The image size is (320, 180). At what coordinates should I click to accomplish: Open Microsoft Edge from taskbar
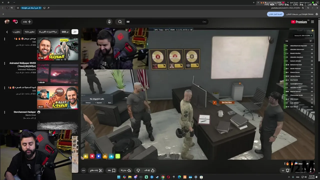pos(179,177)
